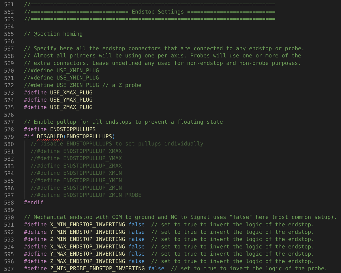Click the false value for X_MIN_ENDSTOP_INVERTING
Image resolution: width=341 pixels, height=273 pixels.
click(x=136, y=225)
